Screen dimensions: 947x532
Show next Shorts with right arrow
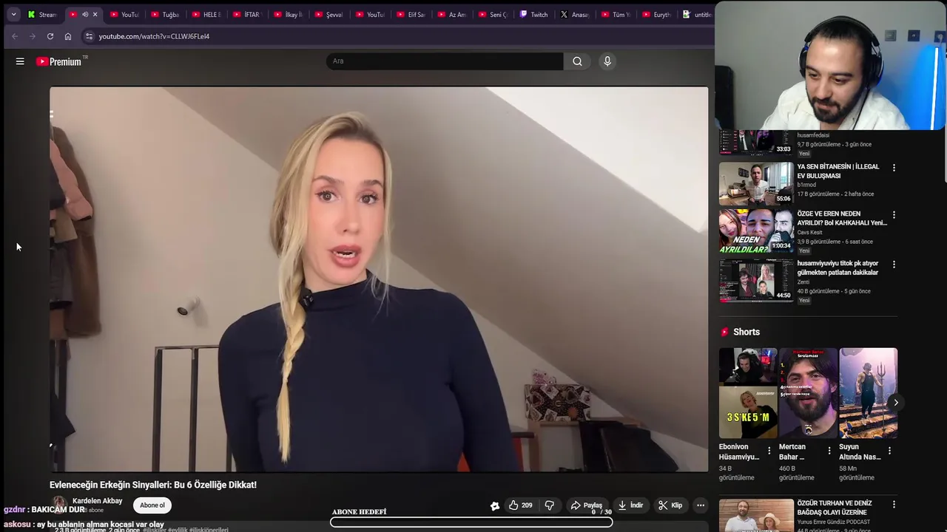pyautogui.click(x=895, y=403)
